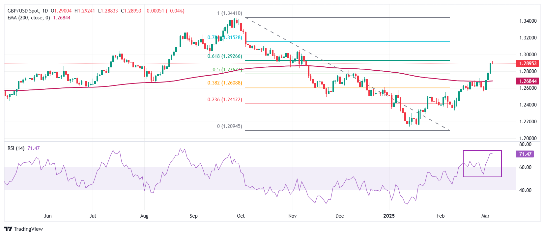Click the 0.236 (1.24122) Fibonacci label
The width and height of the screenshot is (545, 236).
(x=224, y=99)
